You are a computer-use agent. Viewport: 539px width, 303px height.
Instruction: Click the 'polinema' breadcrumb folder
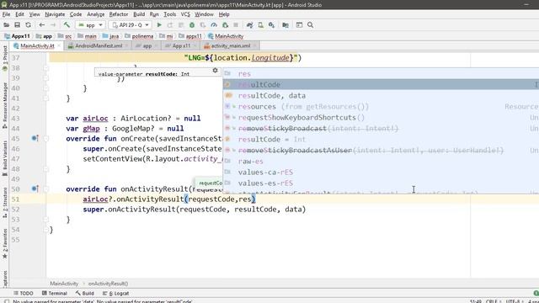coord(139,36)
